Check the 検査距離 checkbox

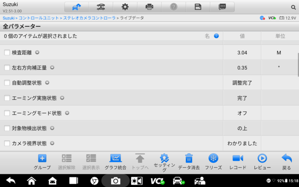7,52
